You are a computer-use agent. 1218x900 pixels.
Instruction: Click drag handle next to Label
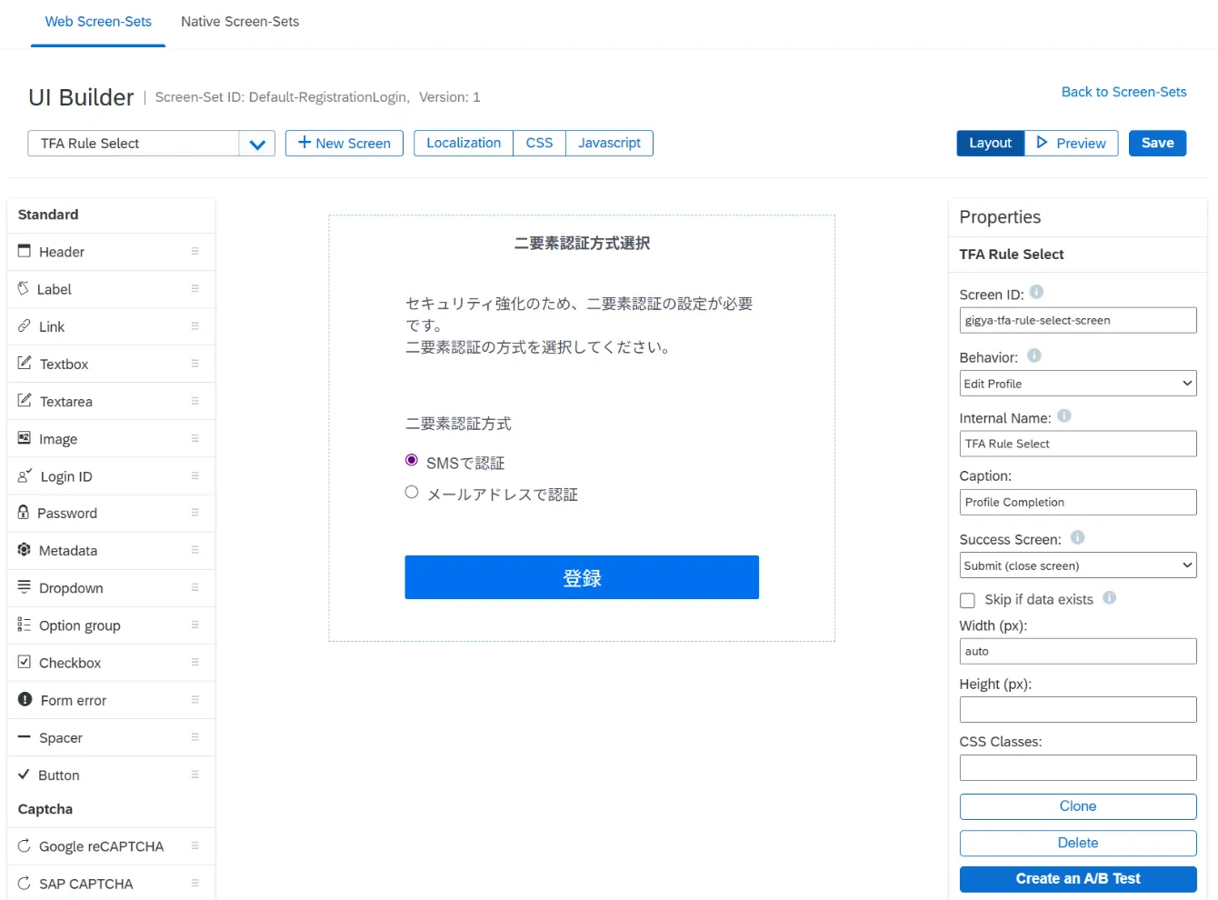pyautogui.click(x=195, y=288)
